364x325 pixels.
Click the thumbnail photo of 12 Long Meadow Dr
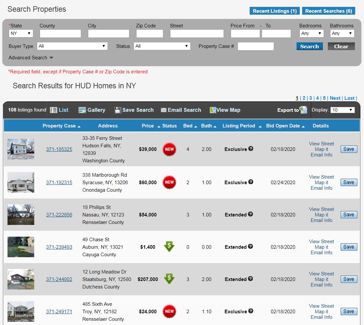[x=21, y=279]
